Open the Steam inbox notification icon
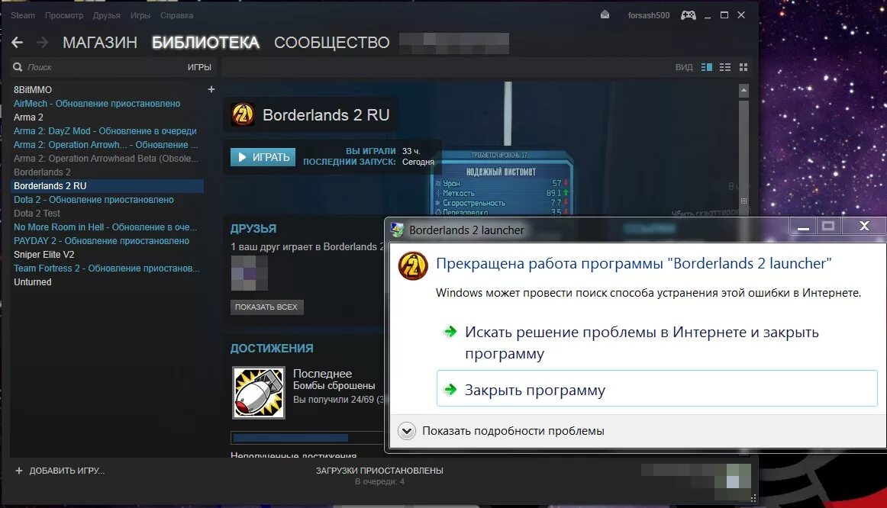The height and width of the screenshot is (508, 887). click(x=605, y=14)
